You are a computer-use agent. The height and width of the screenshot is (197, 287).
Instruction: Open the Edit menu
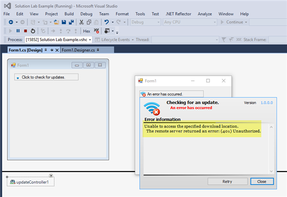[20, 14]
